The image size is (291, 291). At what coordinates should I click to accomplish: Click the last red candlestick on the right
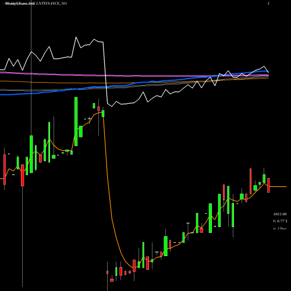pyautogui.click(x=268, y=185)
